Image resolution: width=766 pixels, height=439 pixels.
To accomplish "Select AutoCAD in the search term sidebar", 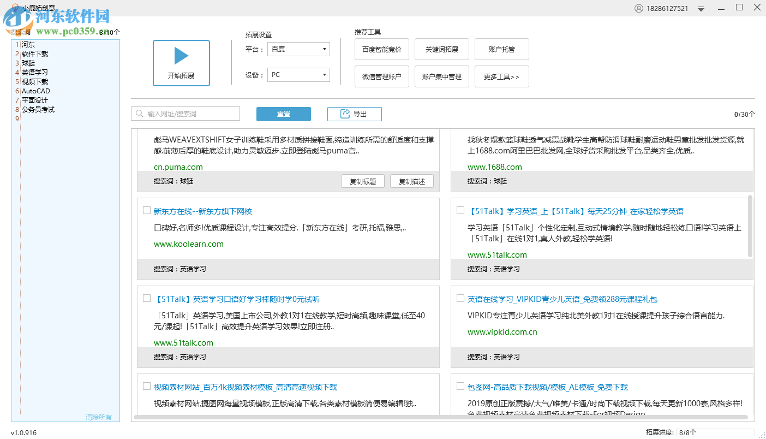I will coord(35,91).
